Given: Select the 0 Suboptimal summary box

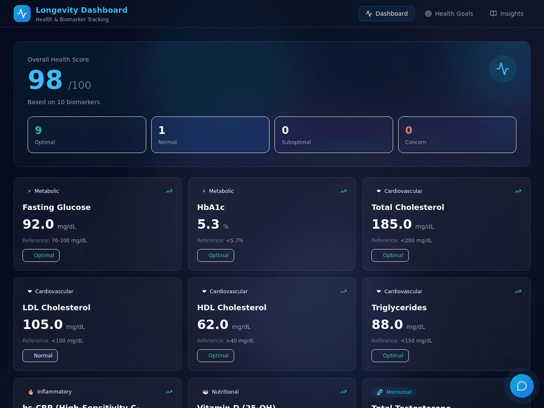Looking at the screenshot, I should click(334, 135).
